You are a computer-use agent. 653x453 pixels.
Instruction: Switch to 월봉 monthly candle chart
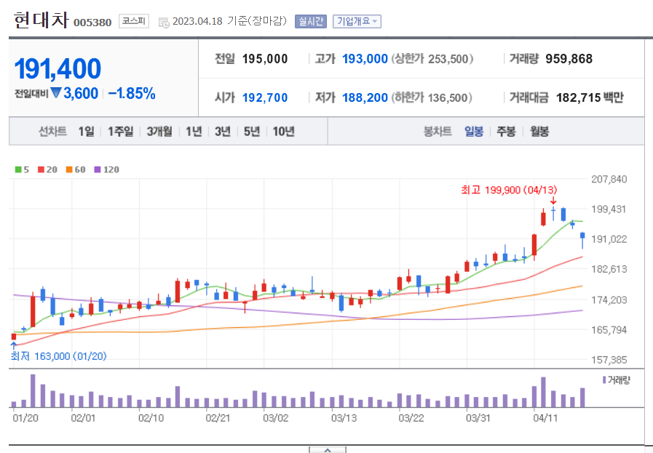click(539, 132)
